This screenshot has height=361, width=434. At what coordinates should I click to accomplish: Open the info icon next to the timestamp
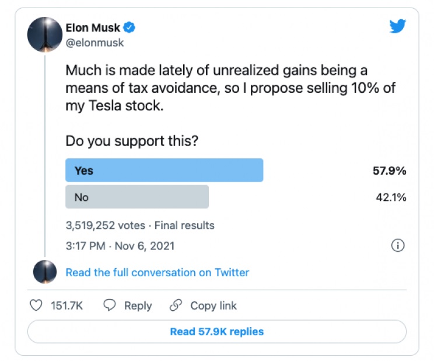pos(397,245)
